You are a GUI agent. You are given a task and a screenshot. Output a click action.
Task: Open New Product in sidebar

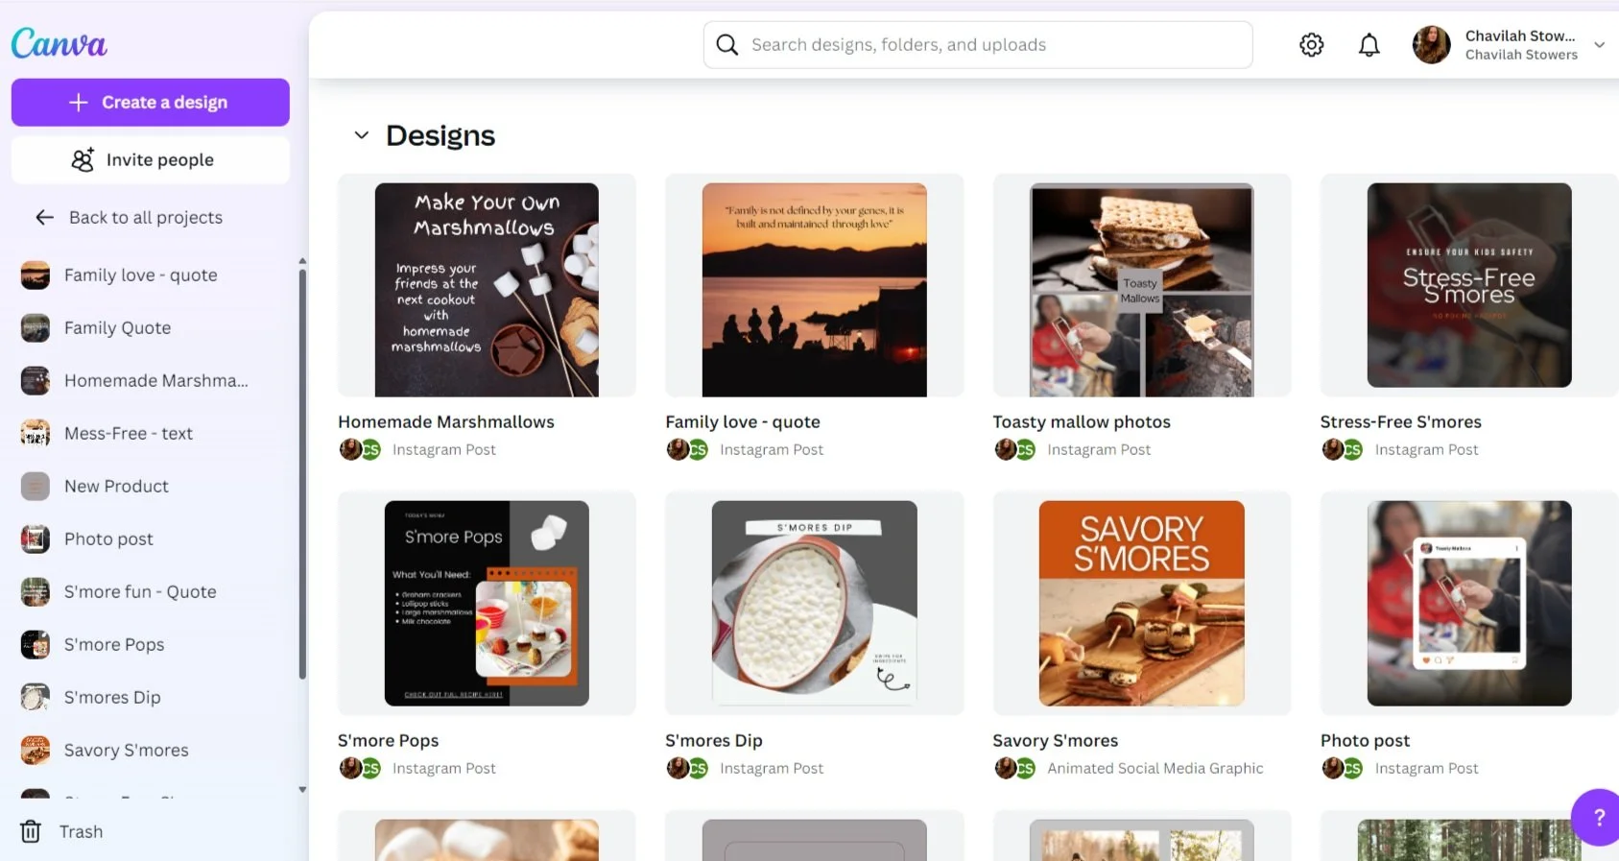(116, 487)
